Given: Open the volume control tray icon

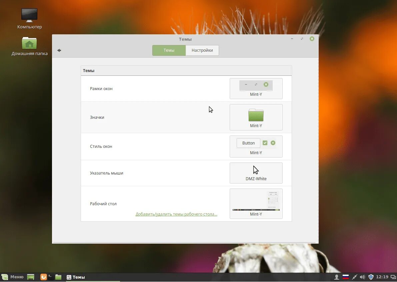Looking at the screenshot, I should tap(363, 277).
